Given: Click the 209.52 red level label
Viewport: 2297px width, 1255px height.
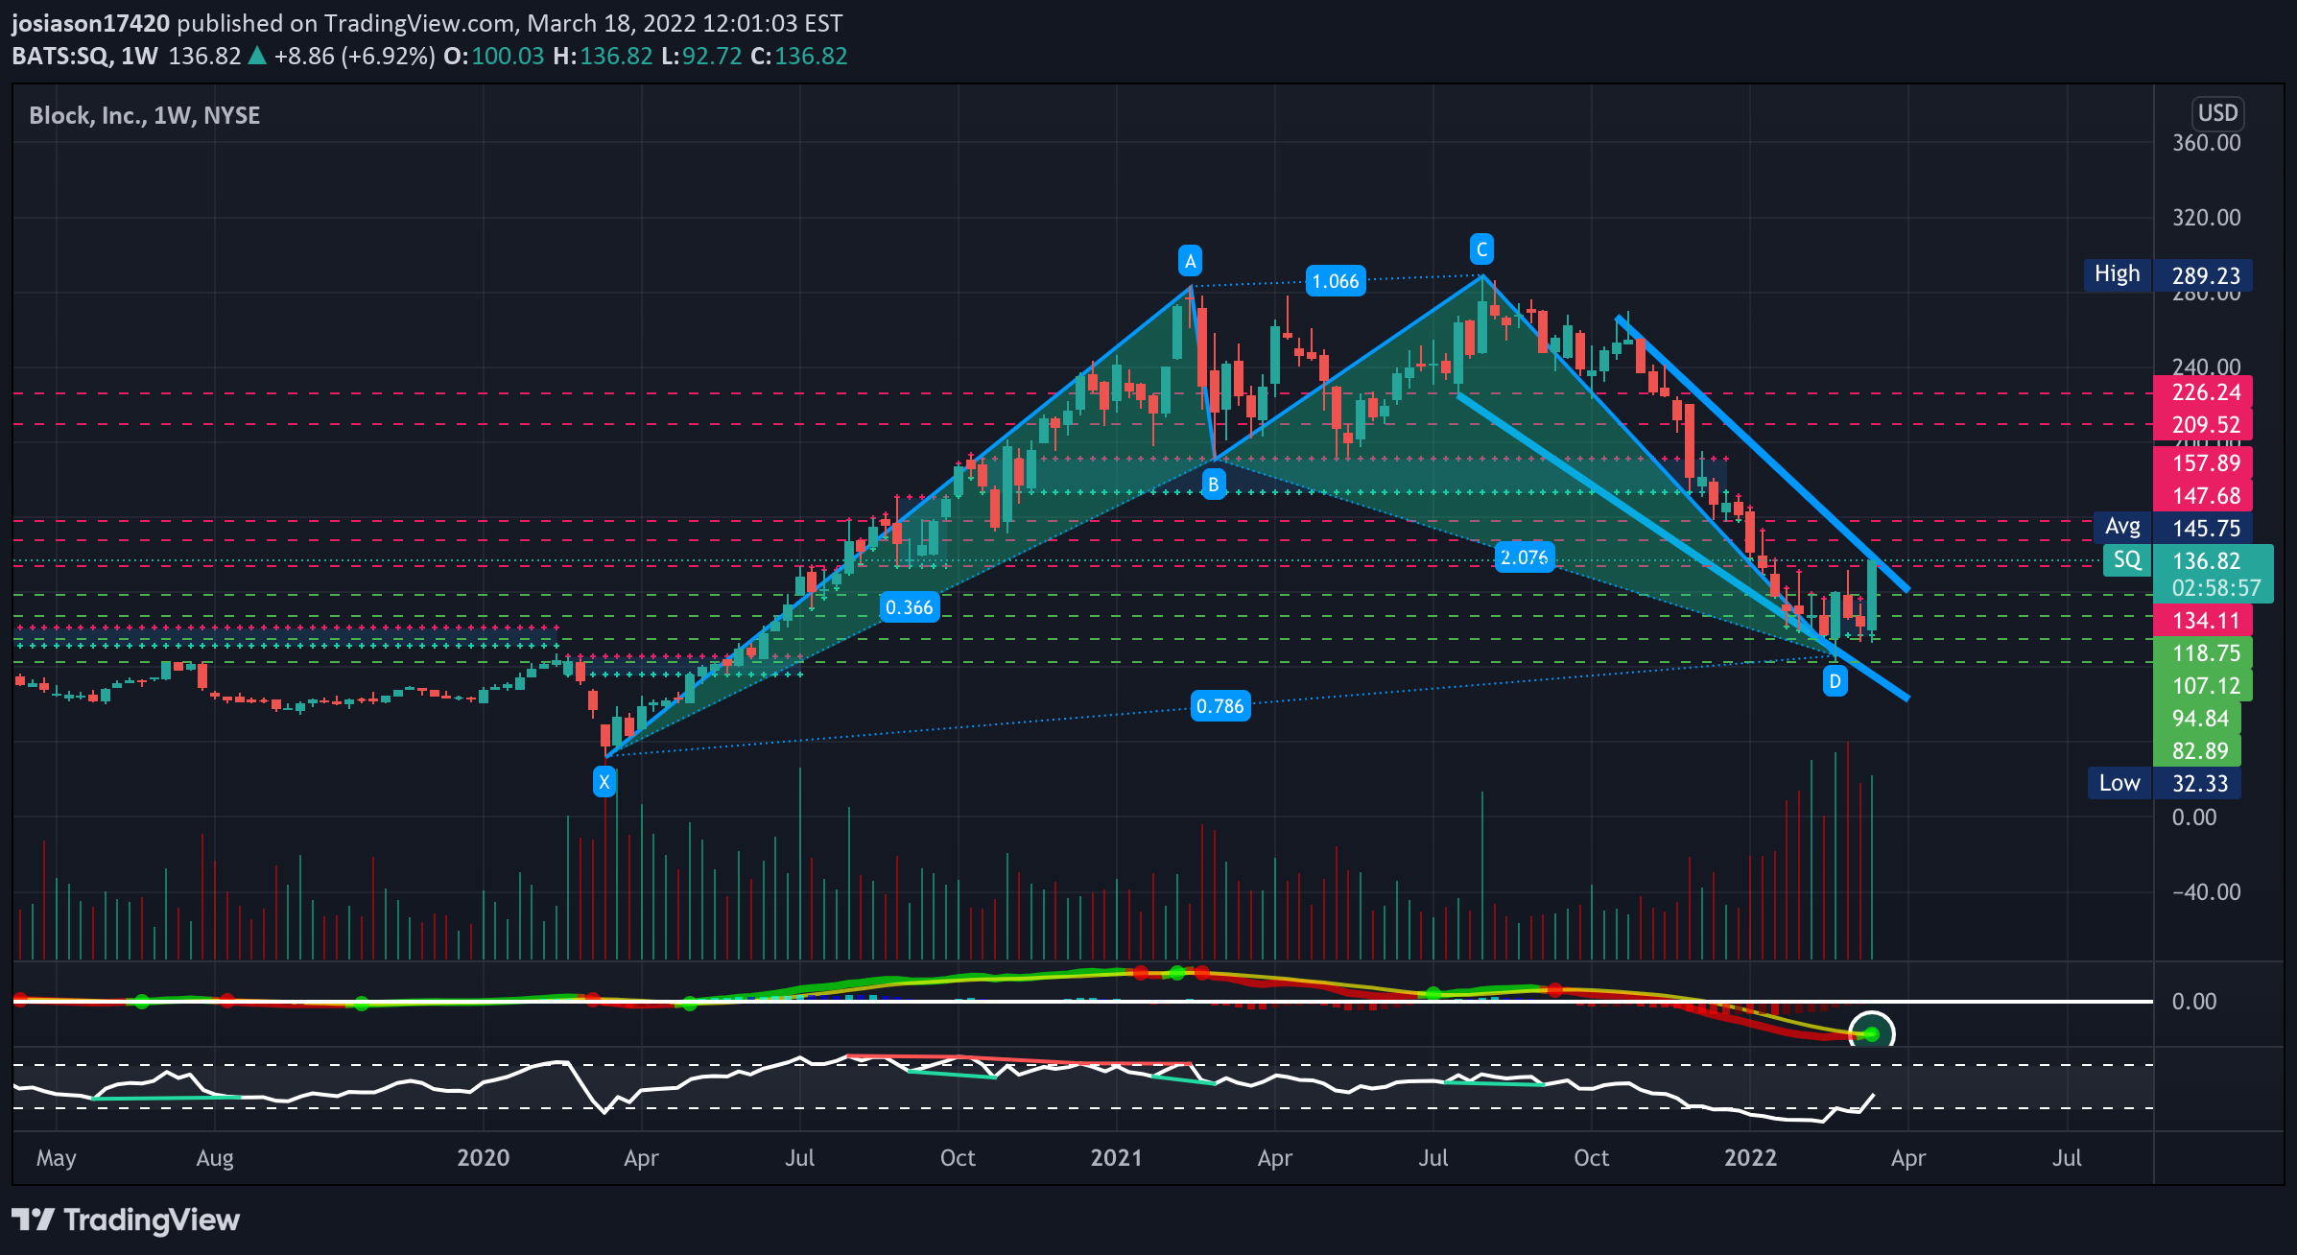Looking at the screenshot, I should click(2203, 425).
